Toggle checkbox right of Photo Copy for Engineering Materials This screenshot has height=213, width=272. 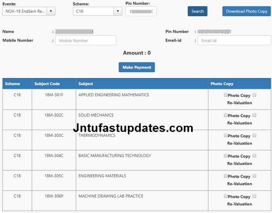point(255,176)
